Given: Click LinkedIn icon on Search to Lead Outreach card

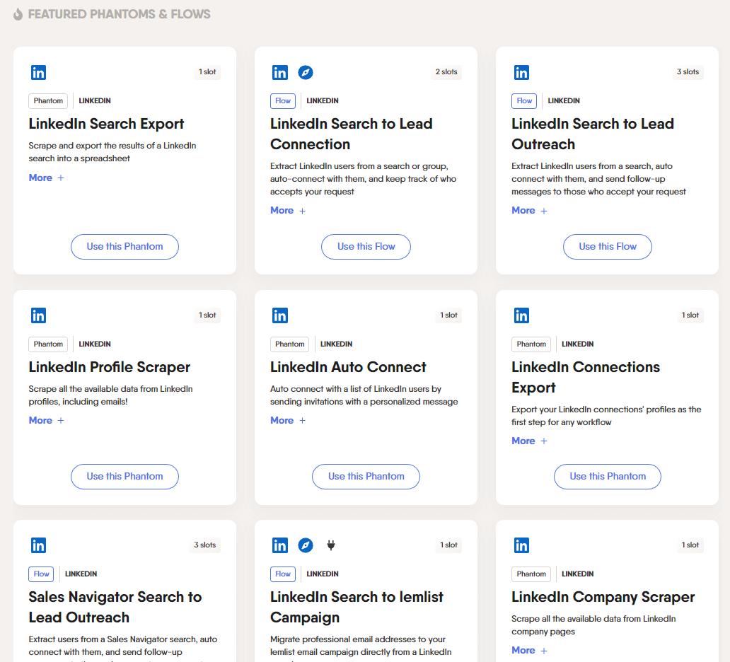Looking at the screenshot, I should pos(521,73).
